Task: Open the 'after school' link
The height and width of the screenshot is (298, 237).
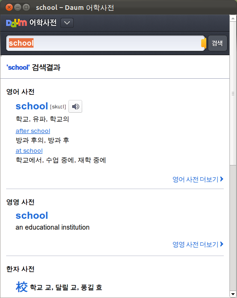Action: pyautogui.click(x=33, y=131)
